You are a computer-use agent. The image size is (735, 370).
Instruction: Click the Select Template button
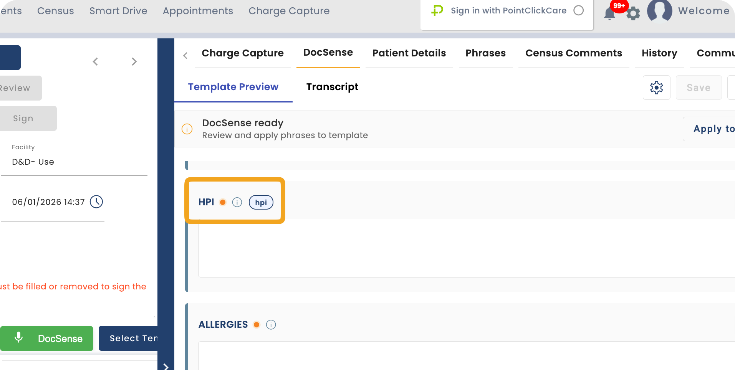[128, 339]
